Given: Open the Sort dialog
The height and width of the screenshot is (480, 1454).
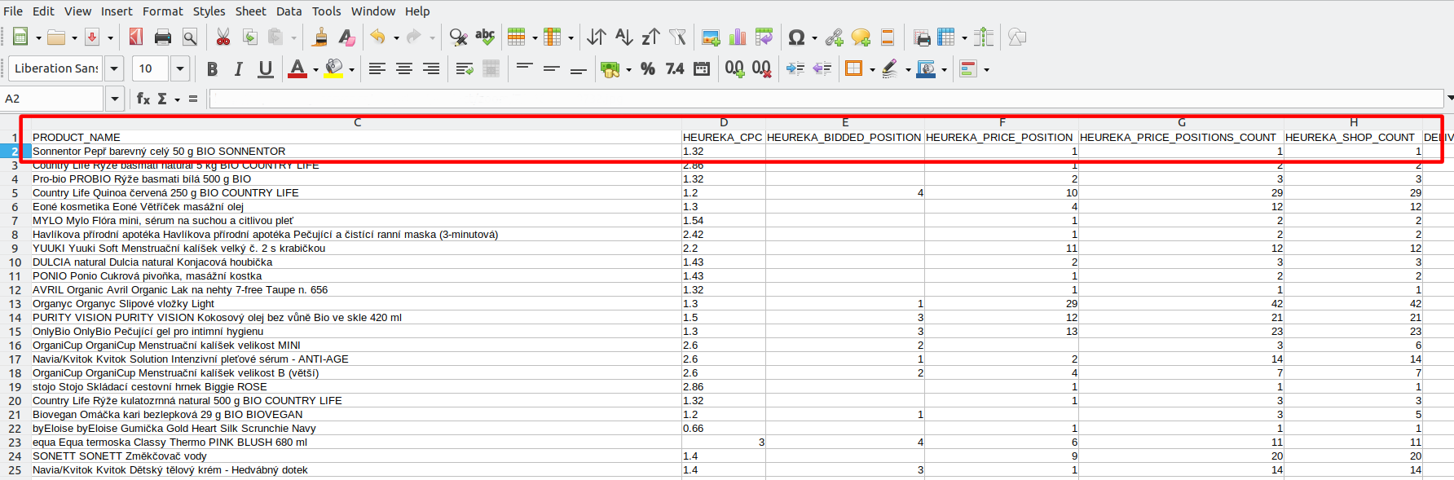Looking at the screenshot, I should tap(597, 37).
